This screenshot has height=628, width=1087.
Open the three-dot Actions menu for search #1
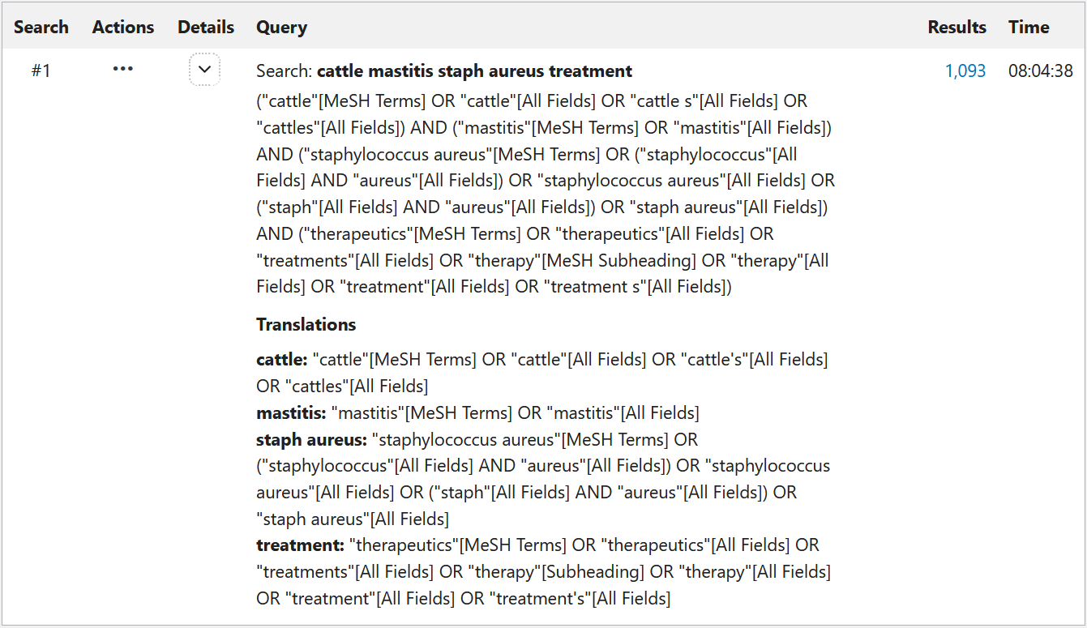123,70
